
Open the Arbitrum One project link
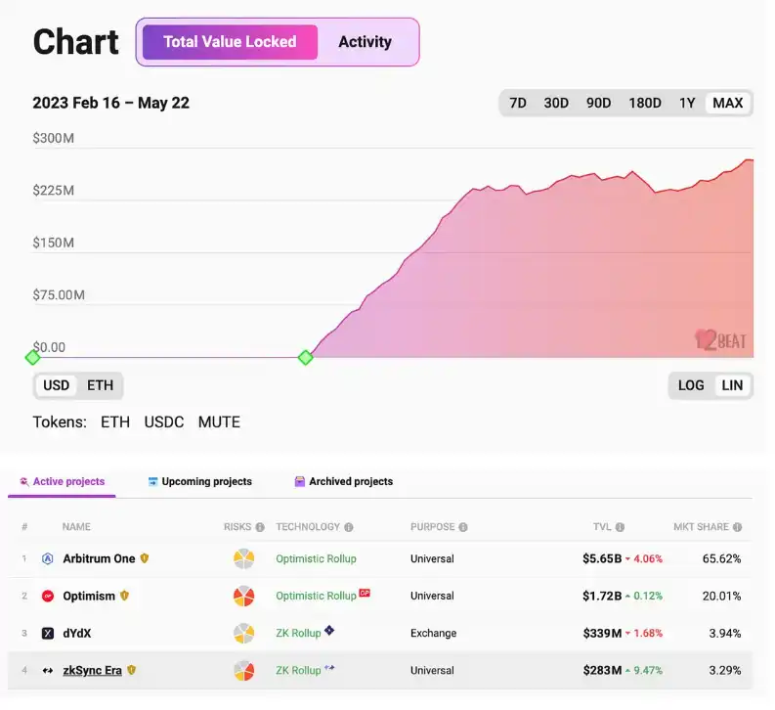click(99, 558)
